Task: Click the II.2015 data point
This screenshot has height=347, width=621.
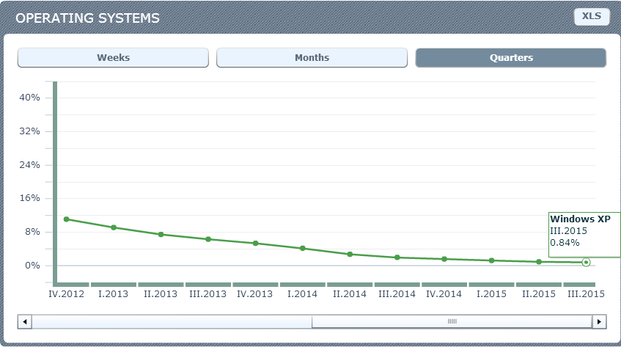Action: click(539, 262)
